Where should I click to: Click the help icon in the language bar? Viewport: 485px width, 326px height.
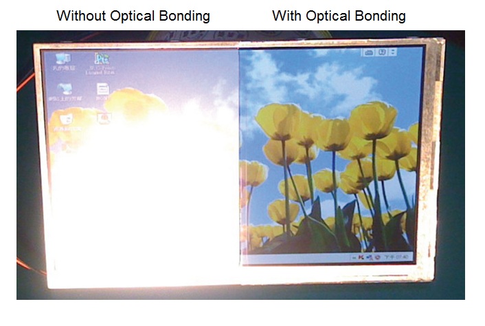pos(383,52)
